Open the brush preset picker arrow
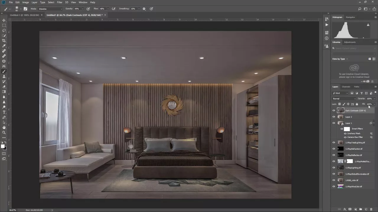 click(20, 9)
